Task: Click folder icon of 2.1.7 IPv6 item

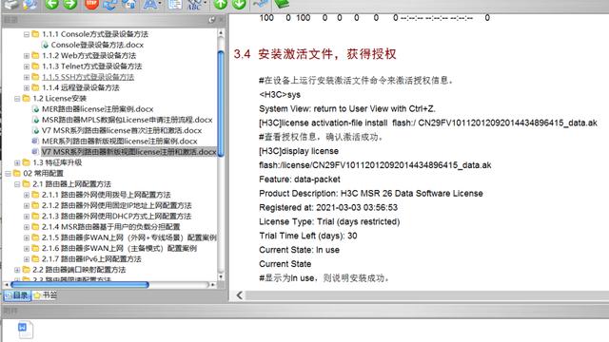Action: coord(35,258)
